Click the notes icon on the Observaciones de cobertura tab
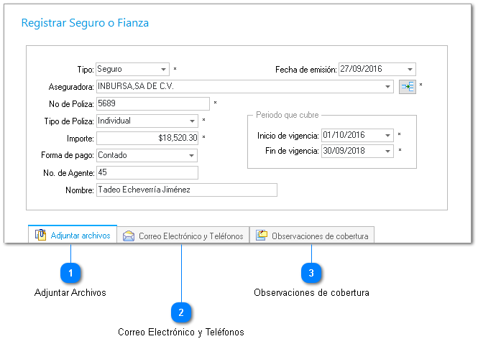The width and height of the screenshot is (478, 349). click(262, 236)
